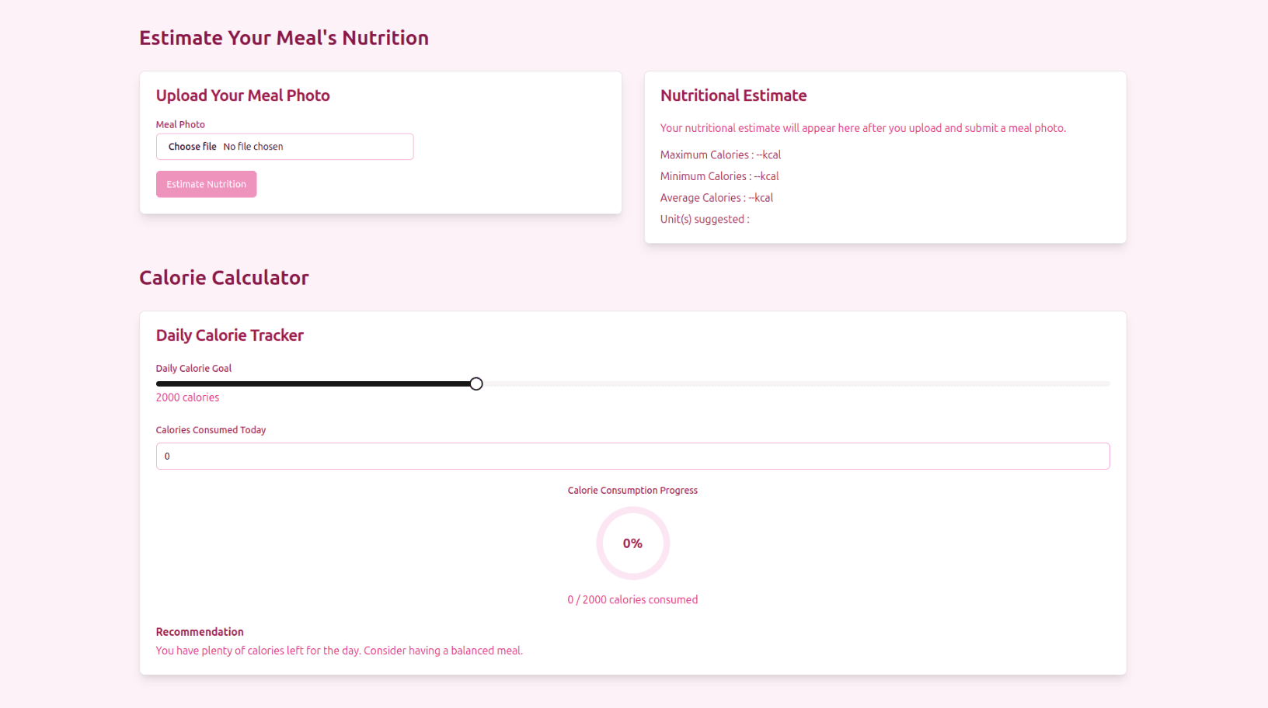Click the Daily Calorie Goal label

(x=193, y=369)
